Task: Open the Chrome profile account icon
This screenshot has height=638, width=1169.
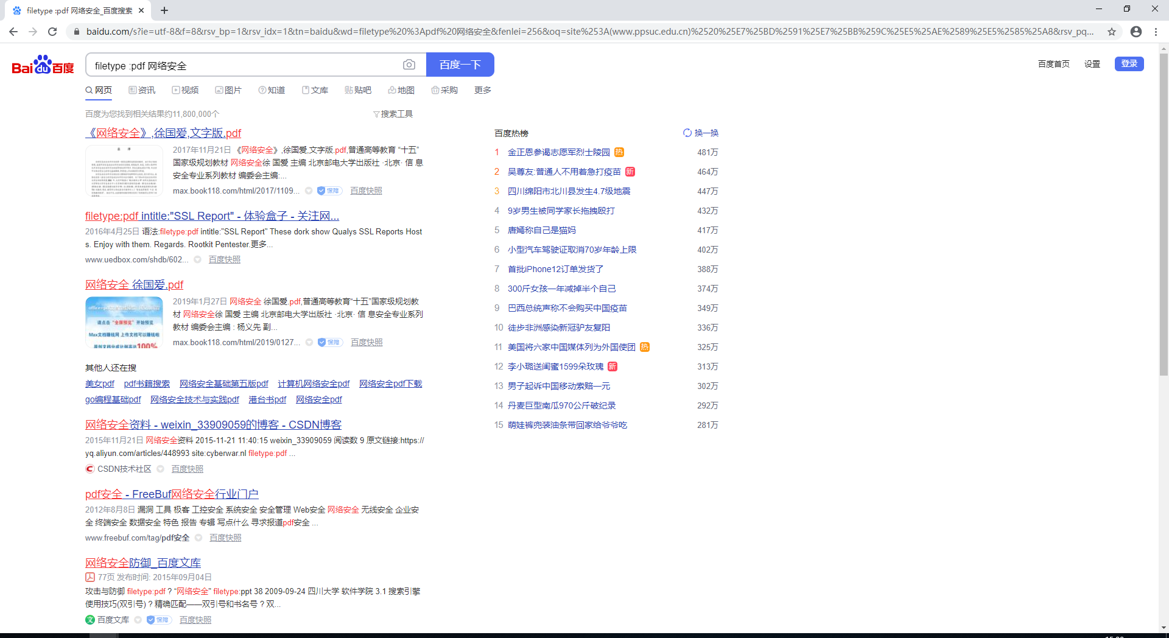Action: pos(1136,32)
